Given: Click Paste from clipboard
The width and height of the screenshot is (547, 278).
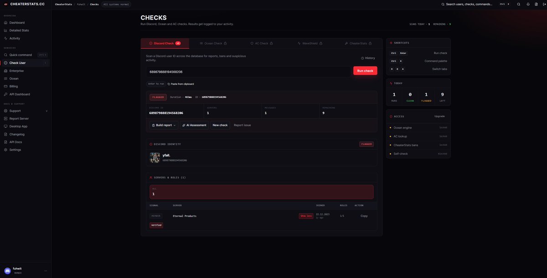Looking at the screenshot, I should [x=181, y=84].
